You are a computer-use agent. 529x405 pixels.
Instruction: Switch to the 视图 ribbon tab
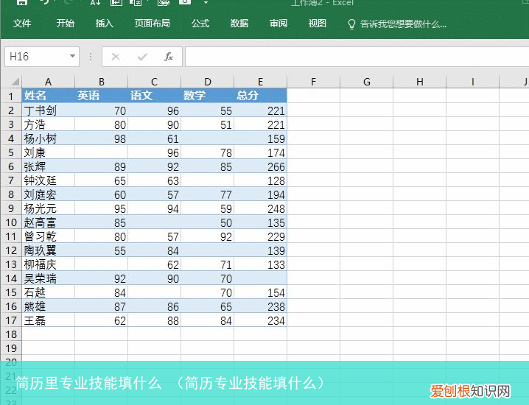point(317,24)
